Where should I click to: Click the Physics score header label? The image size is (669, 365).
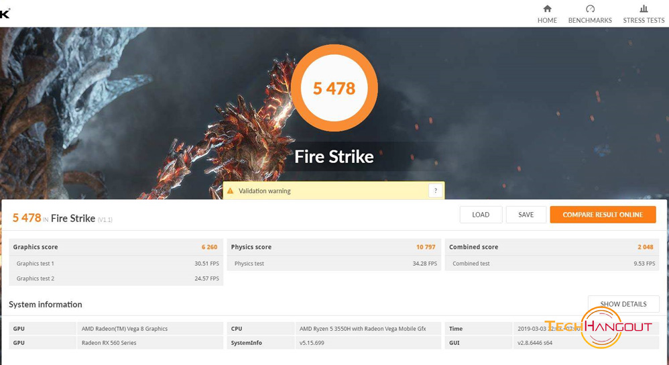(x=251, y=247)
